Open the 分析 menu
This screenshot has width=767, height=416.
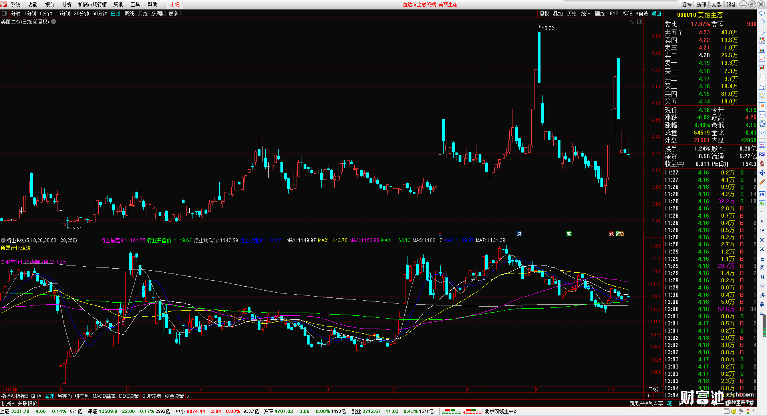pos(67,4)
